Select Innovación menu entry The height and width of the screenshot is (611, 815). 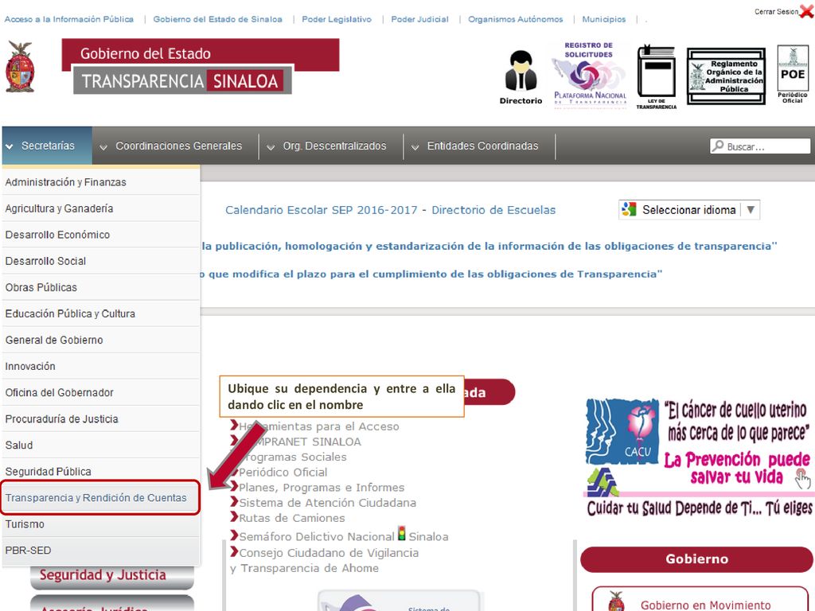(x=101, y=366)
